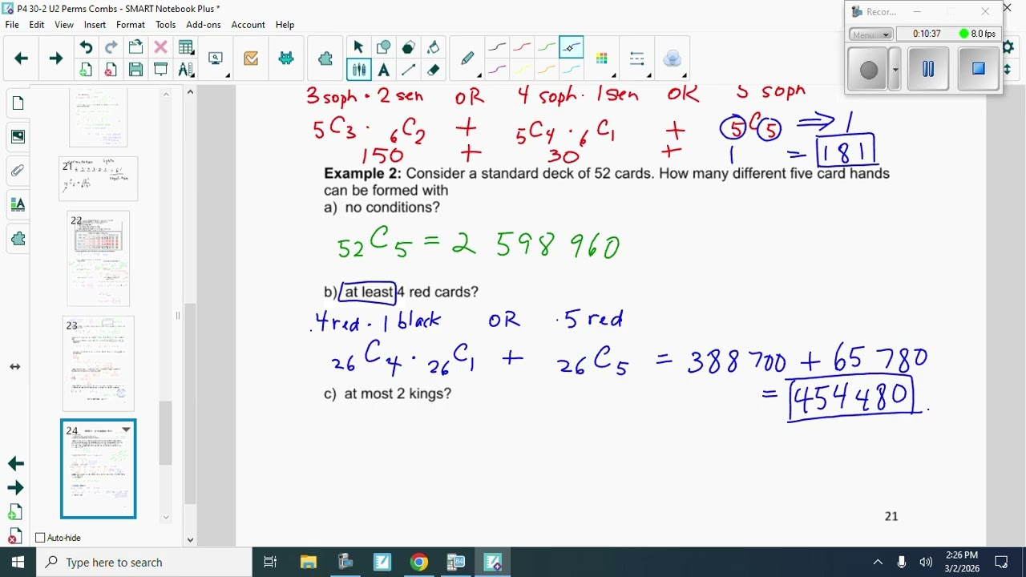Show the screen shade
This screenshot has width=1026, height=577.
point(160,70)
